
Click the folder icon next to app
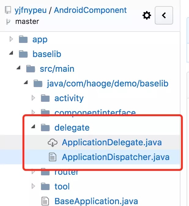23,39
